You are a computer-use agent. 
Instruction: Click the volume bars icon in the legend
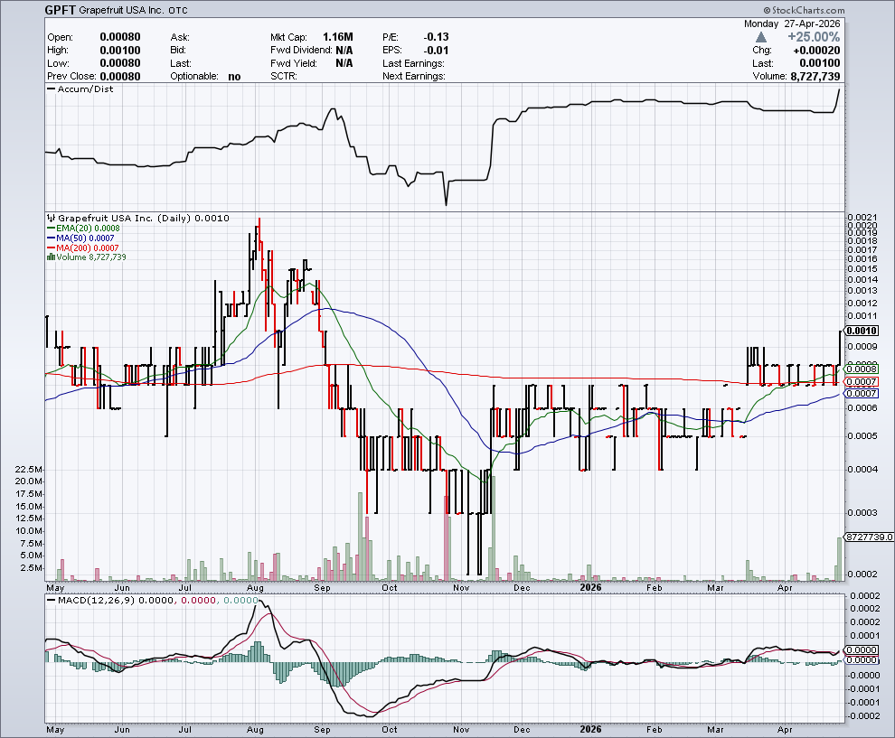click(51, 257)
